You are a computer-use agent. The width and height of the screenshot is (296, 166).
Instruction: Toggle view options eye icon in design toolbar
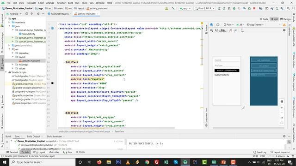211,30
